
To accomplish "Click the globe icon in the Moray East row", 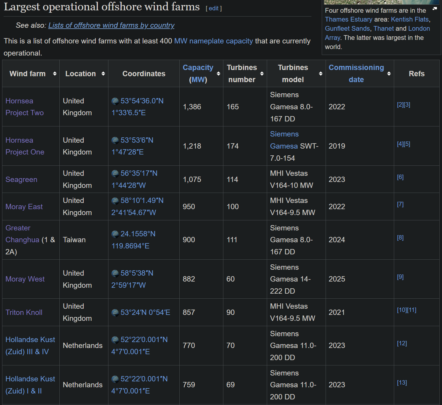I will tap(115, 201).
